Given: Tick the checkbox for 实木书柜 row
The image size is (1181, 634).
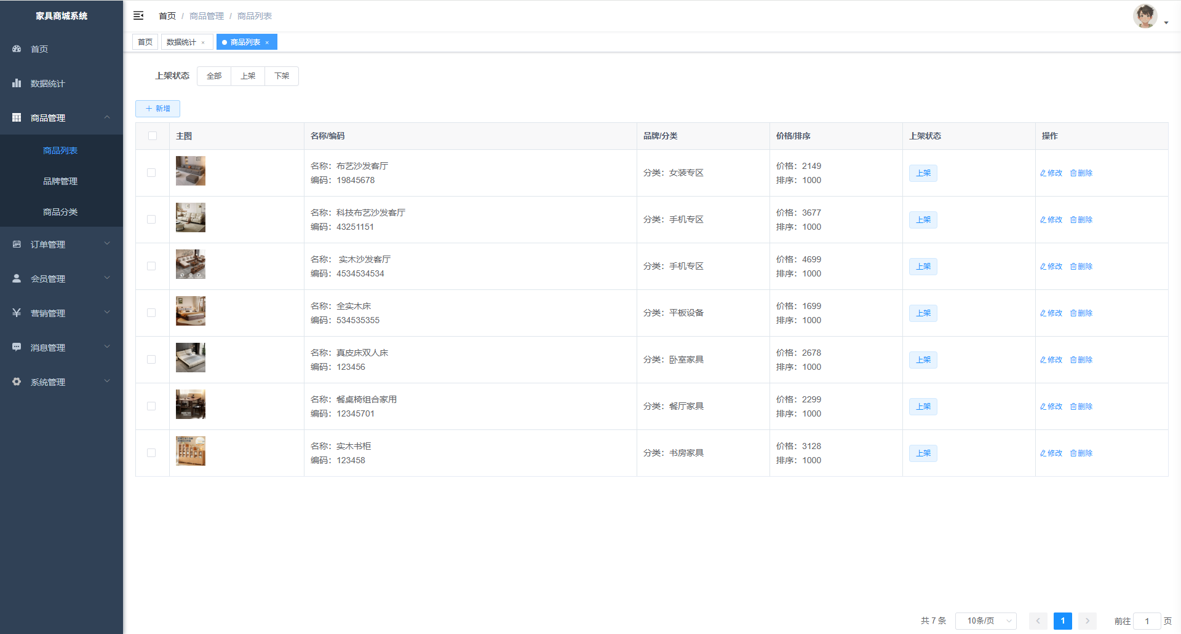Looking at the screenshot, I should 151,453.
